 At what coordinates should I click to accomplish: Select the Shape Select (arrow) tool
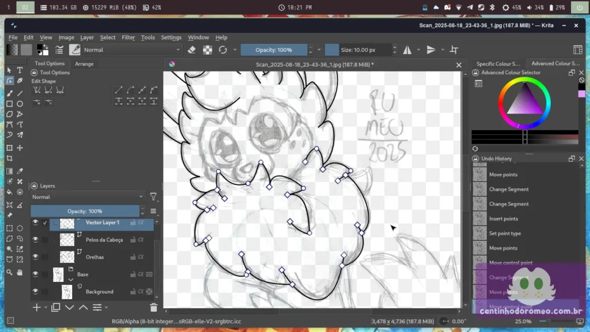click(9, 70)
